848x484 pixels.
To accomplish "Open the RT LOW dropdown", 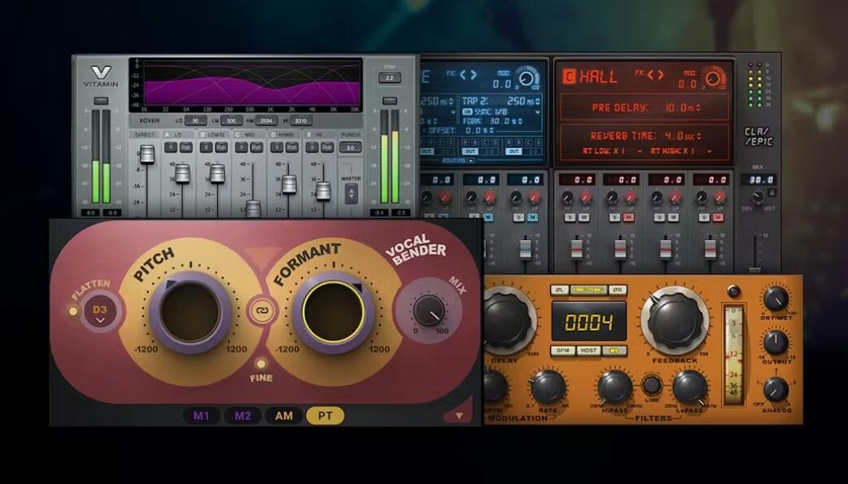I will click(x=640, y=151).
